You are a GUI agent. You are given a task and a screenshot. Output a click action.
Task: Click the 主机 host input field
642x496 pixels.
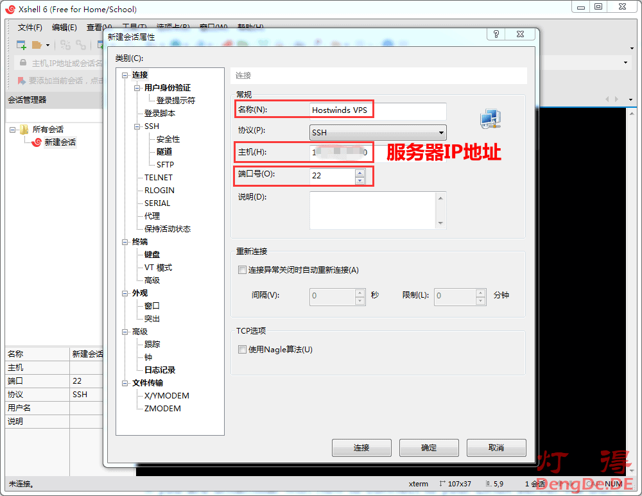(378, 152)
